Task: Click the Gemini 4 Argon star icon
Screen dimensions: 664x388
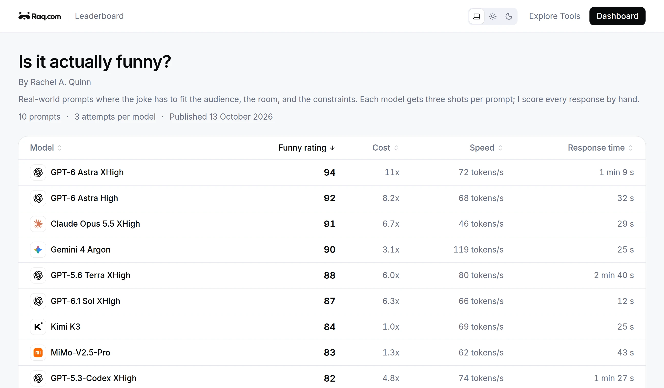Action: (x=38, y=250)
